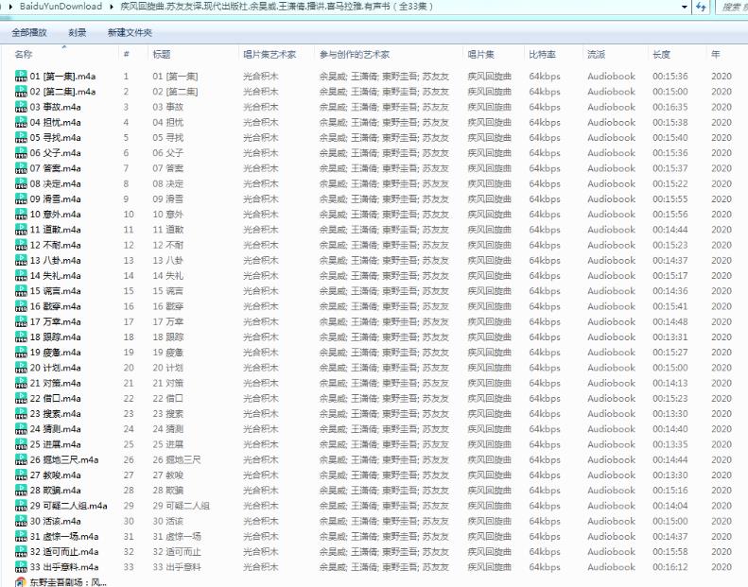
Task: Click the 东野圭吾剧场 shortcut icon at list bottom
Action: (21, 581)
